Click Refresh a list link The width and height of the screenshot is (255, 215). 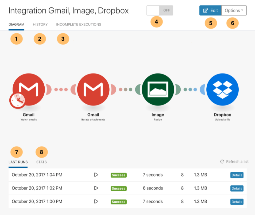coord(234,162)
